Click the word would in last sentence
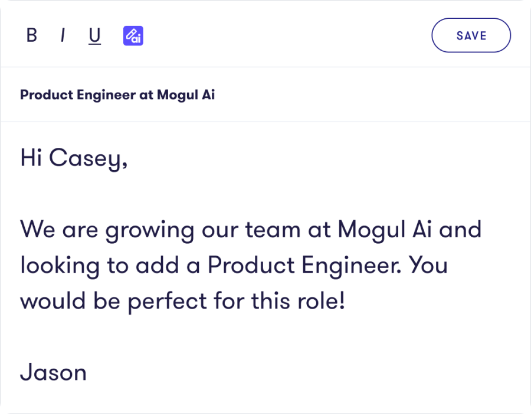The width and height of the screenshot is (531, 414). pos(53,300)
